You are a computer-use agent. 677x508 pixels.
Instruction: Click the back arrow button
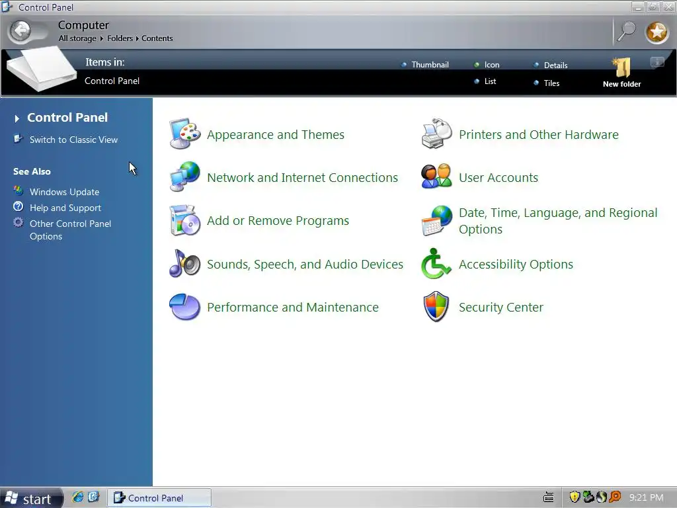20,30
